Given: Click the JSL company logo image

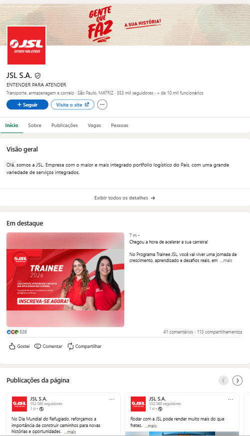Looking at the screenshot, I should click(26, 45).
